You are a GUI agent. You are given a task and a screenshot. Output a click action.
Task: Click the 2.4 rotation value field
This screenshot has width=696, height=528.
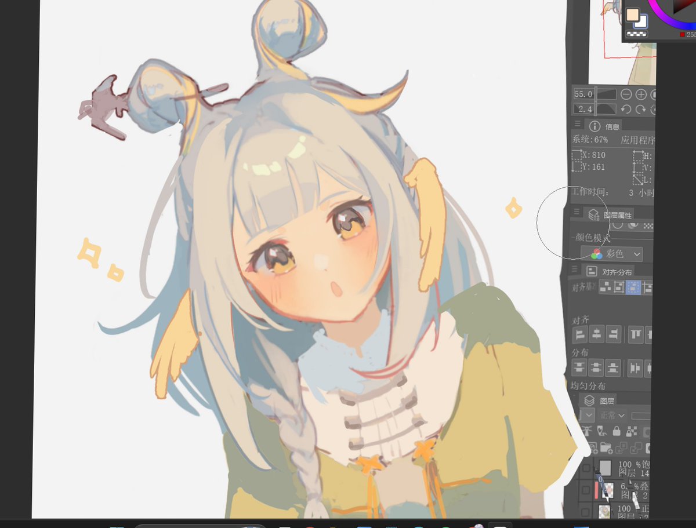584,108
